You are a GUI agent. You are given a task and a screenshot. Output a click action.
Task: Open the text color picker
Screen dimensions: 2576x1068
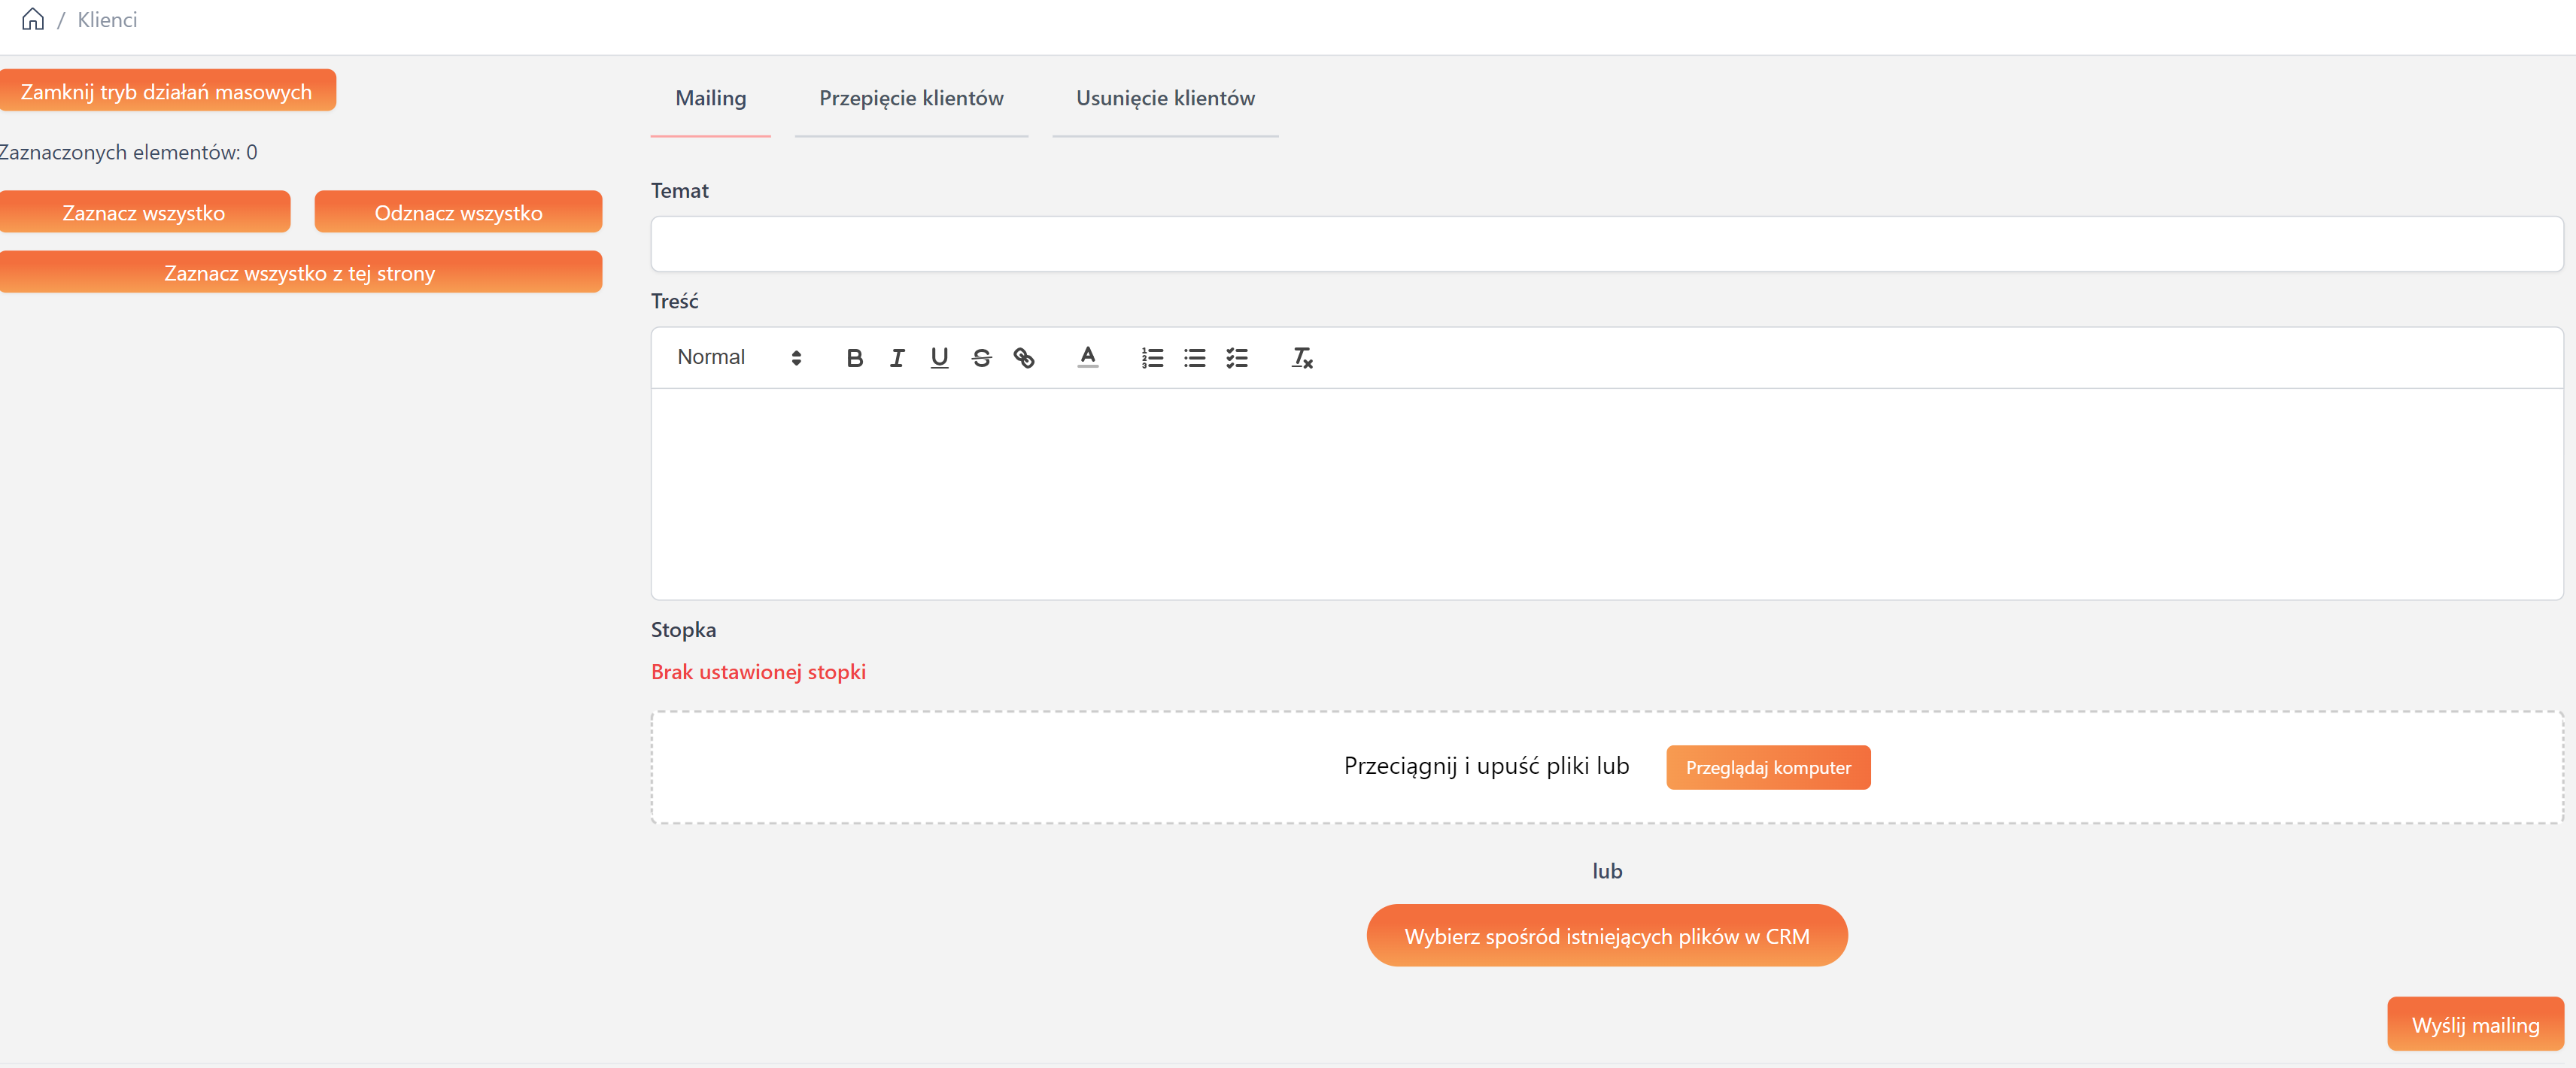(1088, 358)
